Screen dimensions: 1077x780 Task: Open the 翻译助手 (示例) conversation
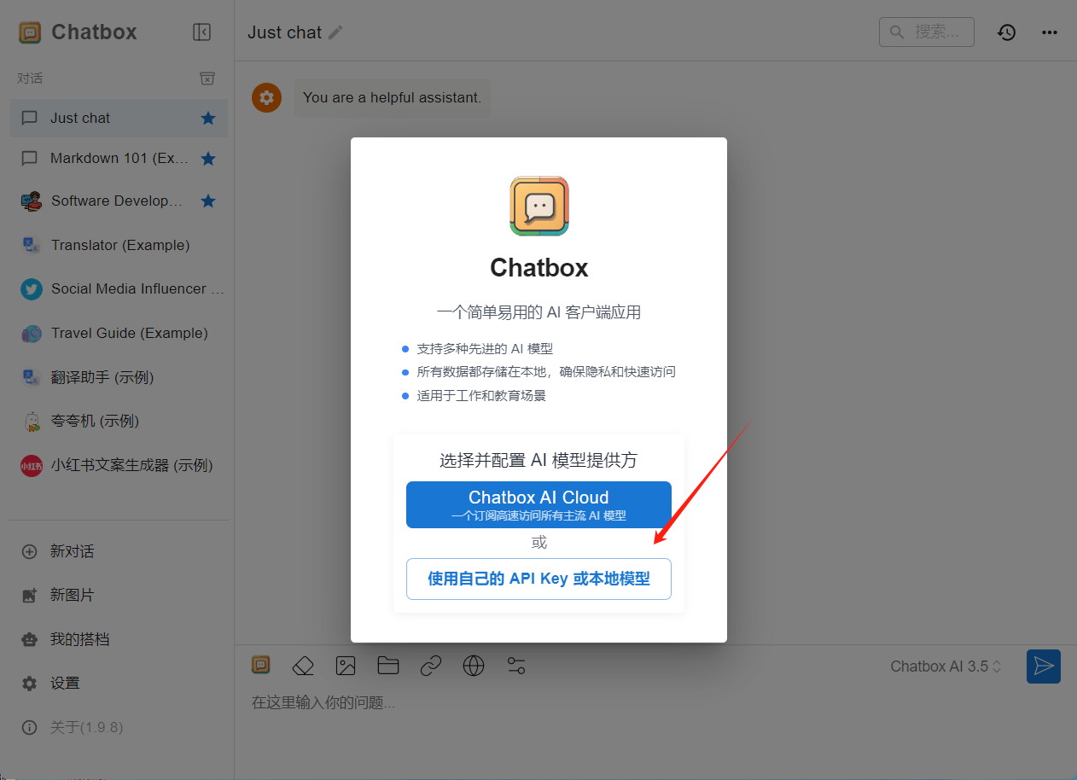(119, 377)
